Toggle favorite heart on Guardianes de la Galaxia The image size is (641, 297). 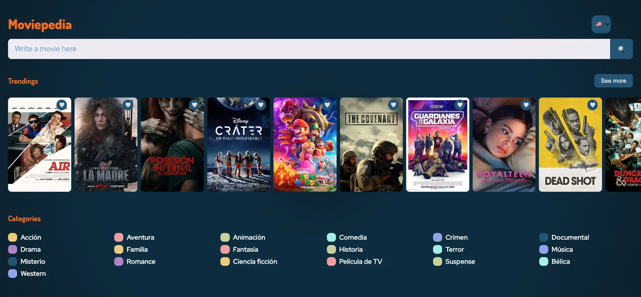click(460, 105)
